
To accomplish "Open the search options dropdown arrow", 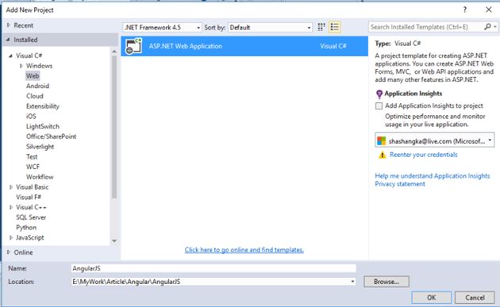I will click(x=495, y=27).
